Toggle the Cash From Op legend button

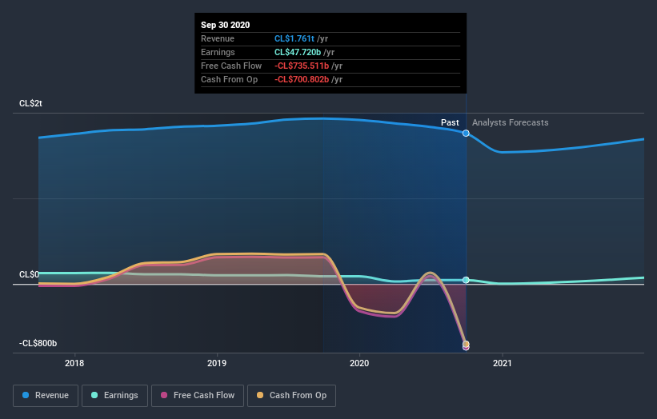pos(291,396)
